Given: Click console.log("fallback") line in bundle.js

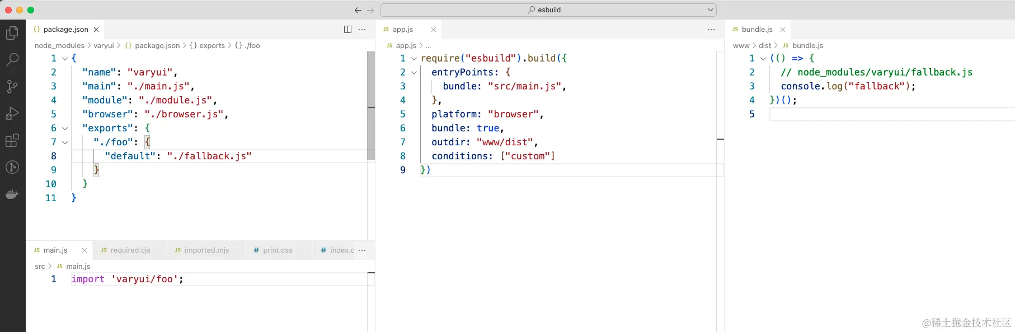Looking at the screenshot, I should 848,86.
